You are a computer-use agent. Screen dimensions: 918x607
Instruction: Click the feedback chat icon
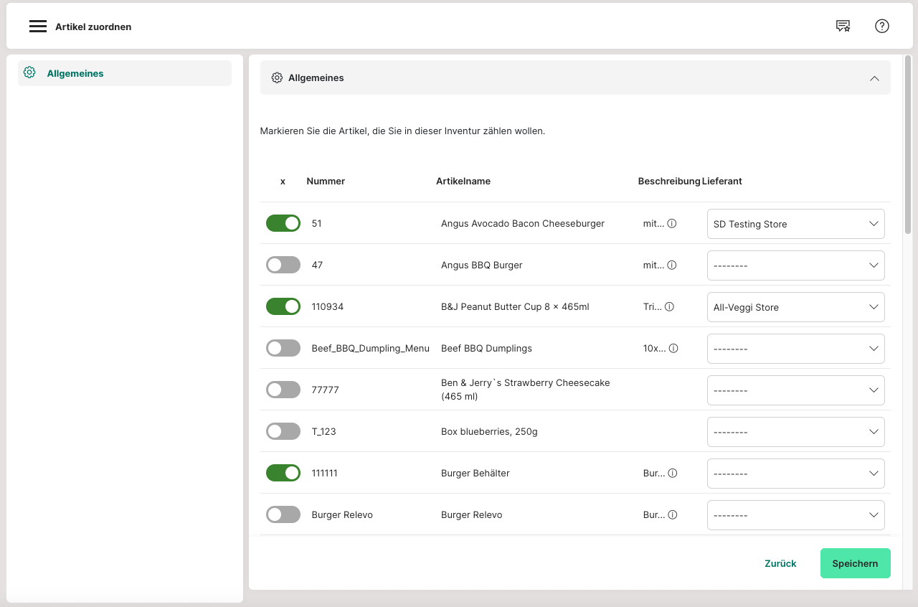click(x=843, y=27)
